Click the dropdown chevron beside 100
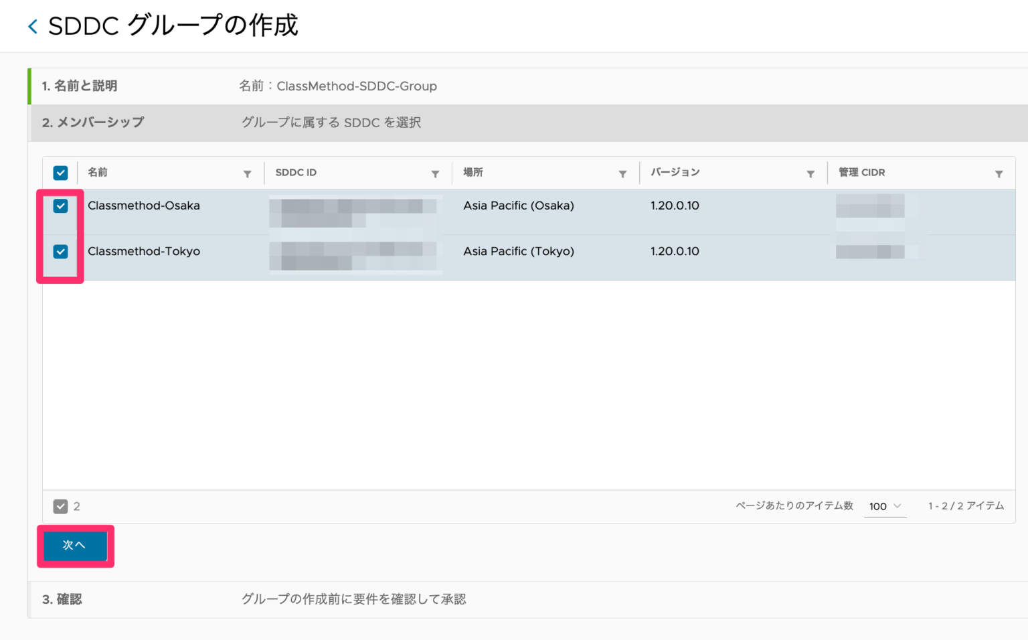 point(897,506)
